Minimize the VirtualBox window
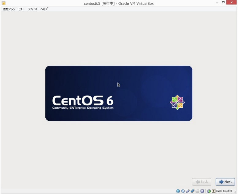The width and height of the screenshot is (238, 194). point(217,2)
